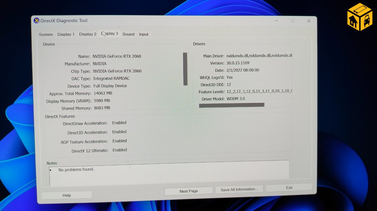Click the Next Page button
Screen dimensions: 377x211
point(189,191)
